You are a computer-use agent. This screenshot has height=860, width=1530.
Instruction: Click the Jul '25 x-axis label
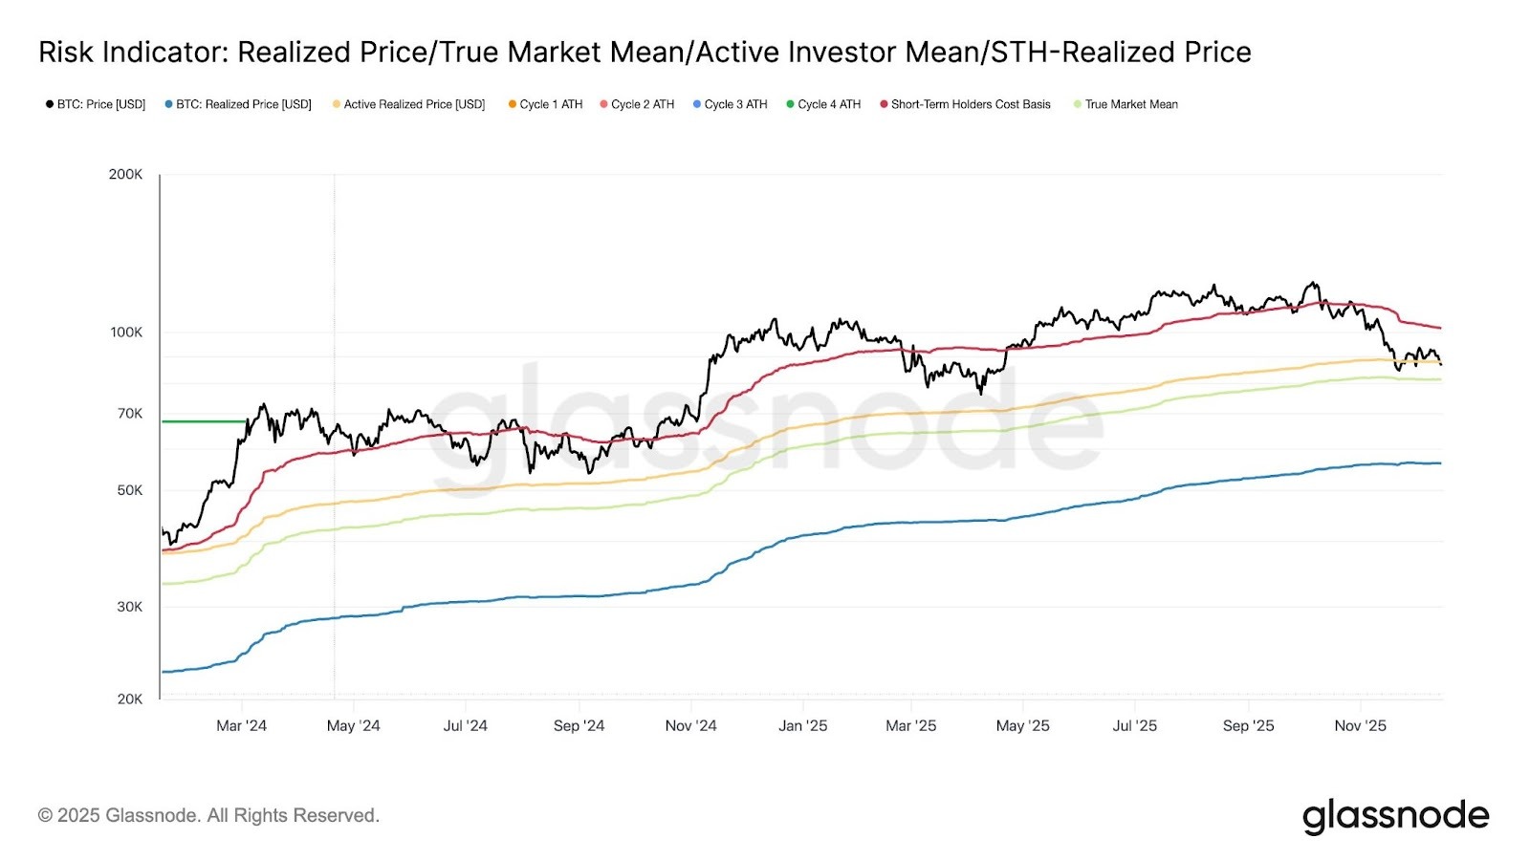[x=1134, y=725]
